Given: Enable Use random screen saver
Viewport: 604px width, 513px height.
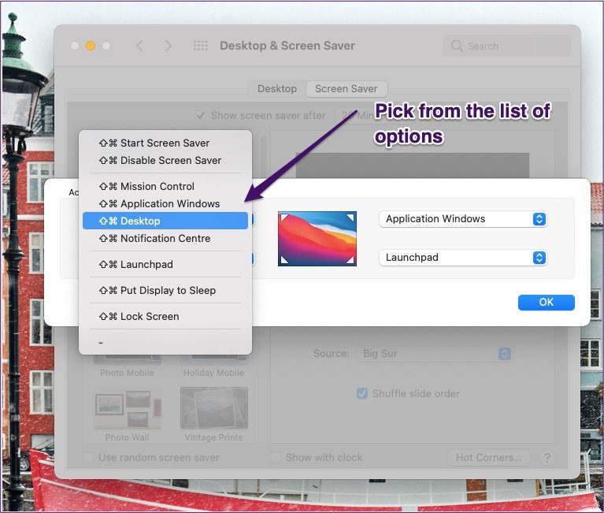Looking at the screenshot, I should coord(88,457).
